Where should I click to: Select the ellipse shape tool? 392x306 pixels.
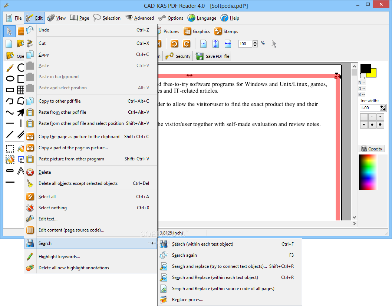pos(10,79)
